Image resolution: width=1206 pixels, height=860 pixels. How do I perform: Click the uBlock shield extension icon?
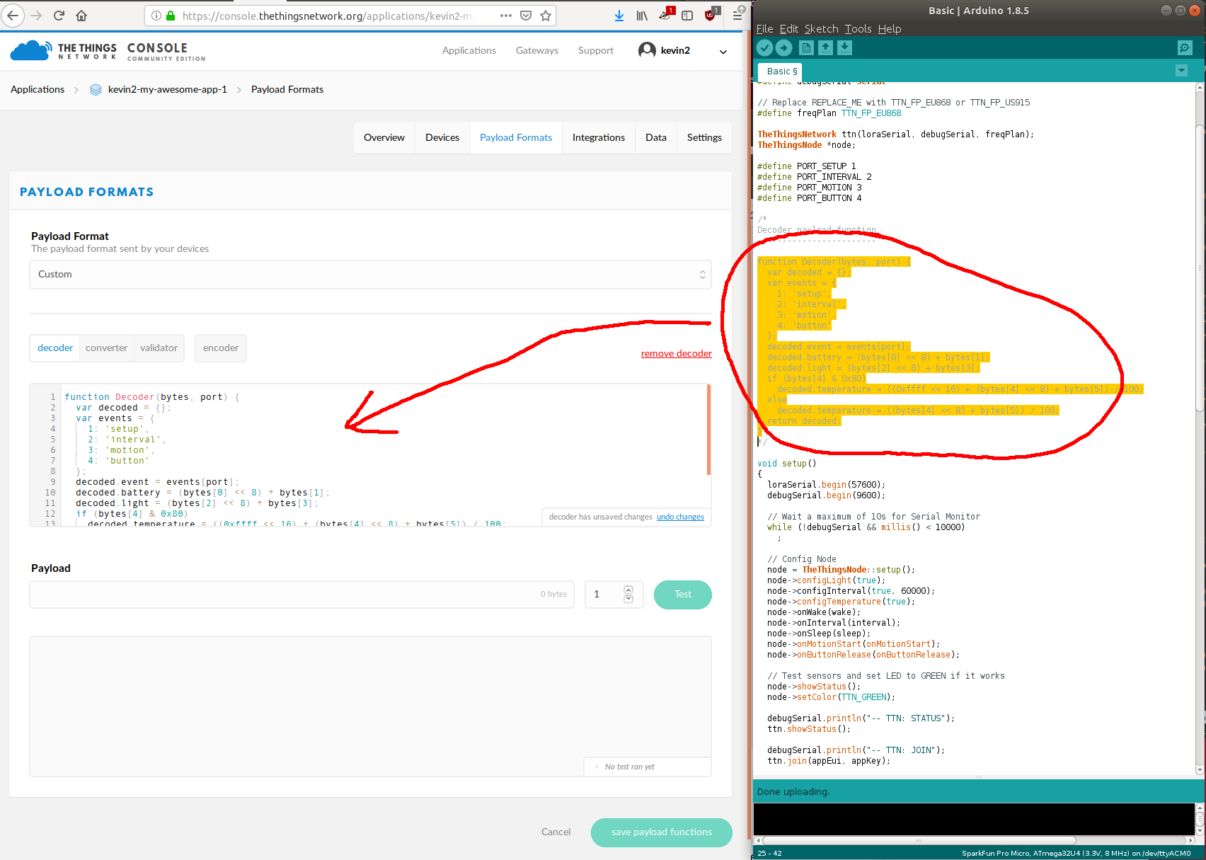click(x=711, y=14)
